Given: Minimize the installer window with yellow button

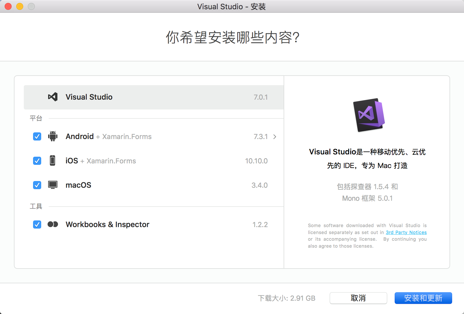Looking at the screenshot, I should [20, 6].
